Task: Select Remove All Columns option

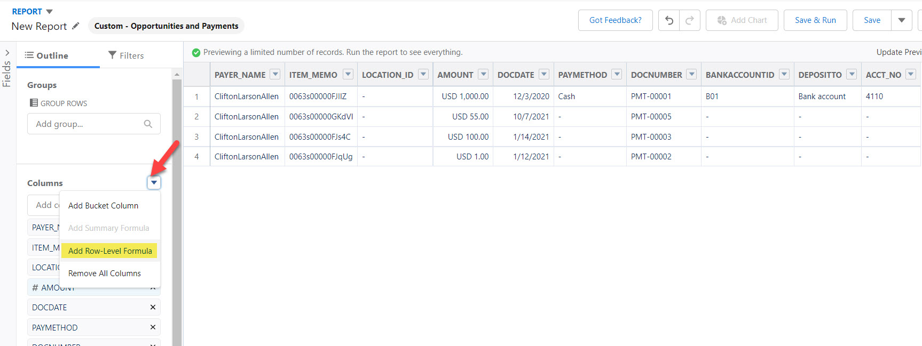Action: 105,273
